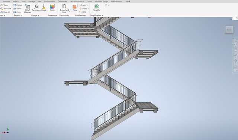Screen dimensions: 238x140
Task: Select the BIM Definition tab
Action: 116,1
